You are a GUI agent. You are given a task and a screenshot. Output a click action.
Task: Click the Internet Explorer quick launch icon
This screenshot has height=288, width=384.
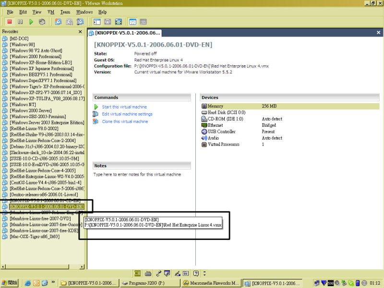tap(28, 283)
